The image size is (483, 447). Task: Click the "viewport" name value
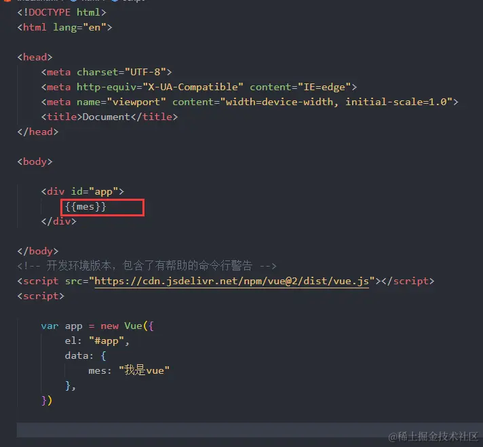(136, 102)
